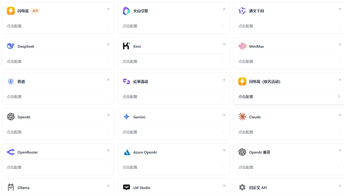Click the OpenRouter arrow icon
Screen dimensions: 344x196
pyautogui.click(x=11, y=152)
